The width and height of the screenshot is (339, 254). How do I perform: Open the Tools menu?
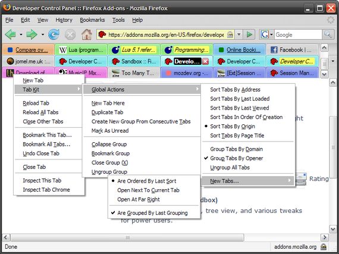[x=118, y=20]
